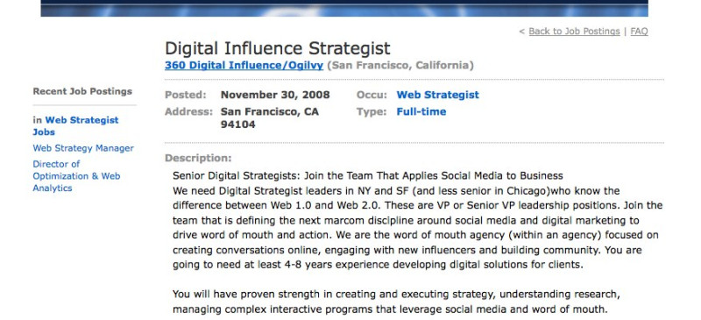The width and height of the screenshot is (701, 320).
Task: Click the Full-time job type link
Action: [421, 111]
